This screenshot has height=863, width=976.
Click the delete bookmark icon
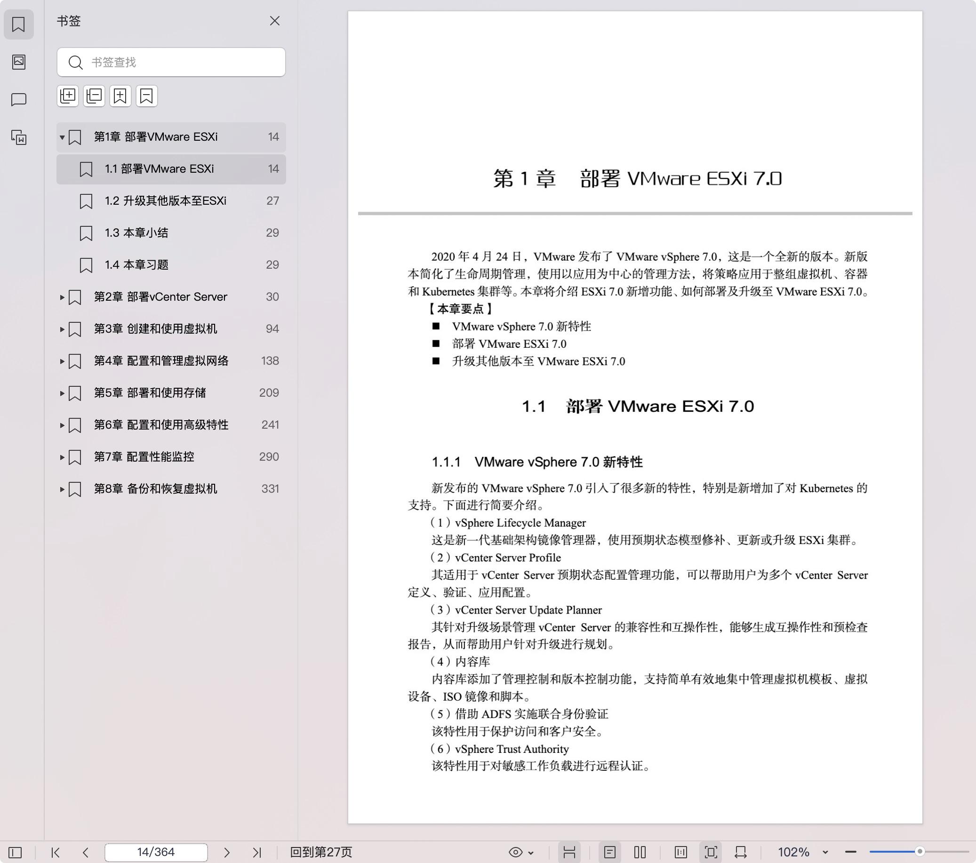[147, 96]
